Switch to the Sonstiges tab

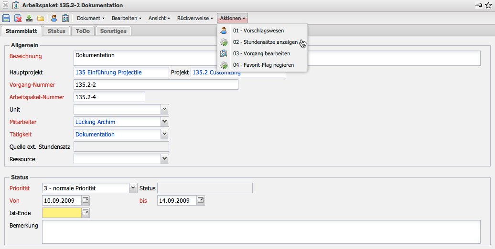click(113, 31)
